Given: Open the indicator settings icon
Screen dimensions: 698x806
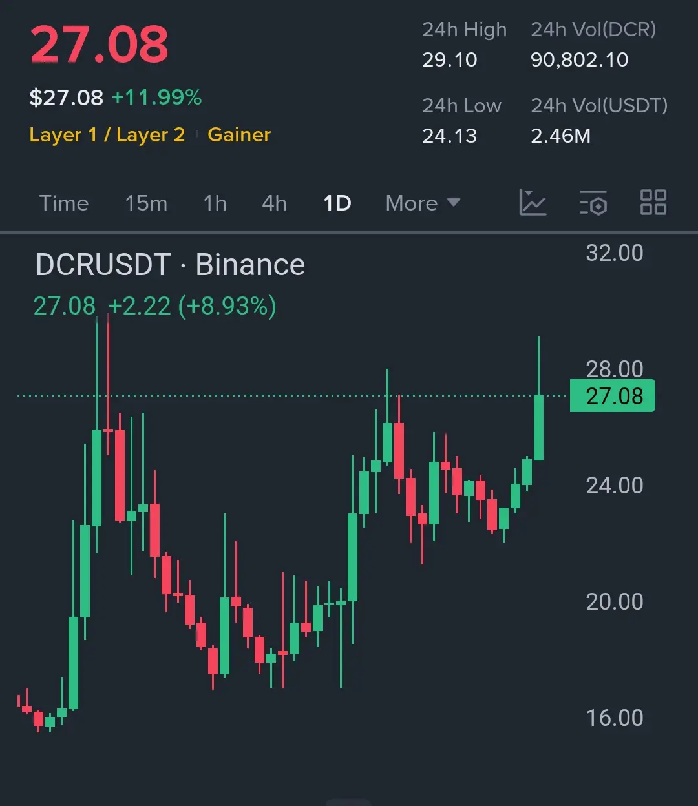Looking at the screenshot, I should coord(593,203).
